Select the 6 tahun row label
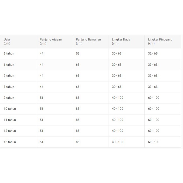Image resolution: width=183 pixels, height=183 pixels. (9, 65)
